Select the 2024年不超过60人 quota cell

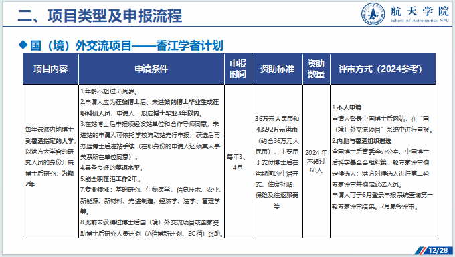point(316,161)
